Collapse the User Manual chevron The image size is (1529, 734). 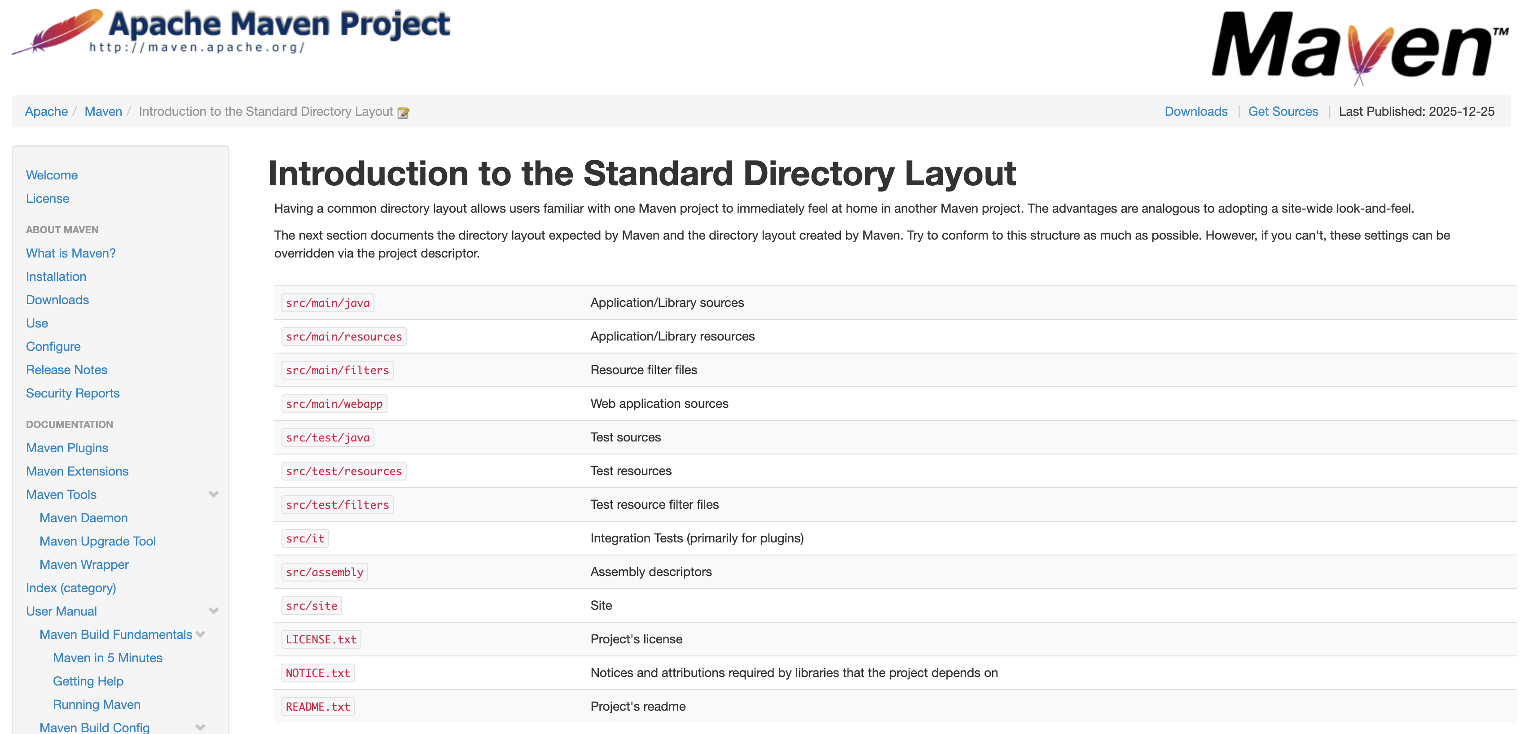tap(214, 611)
